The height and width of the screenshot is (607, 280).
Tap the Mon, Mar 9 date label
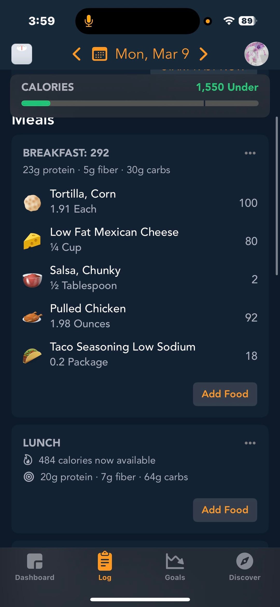152,54
